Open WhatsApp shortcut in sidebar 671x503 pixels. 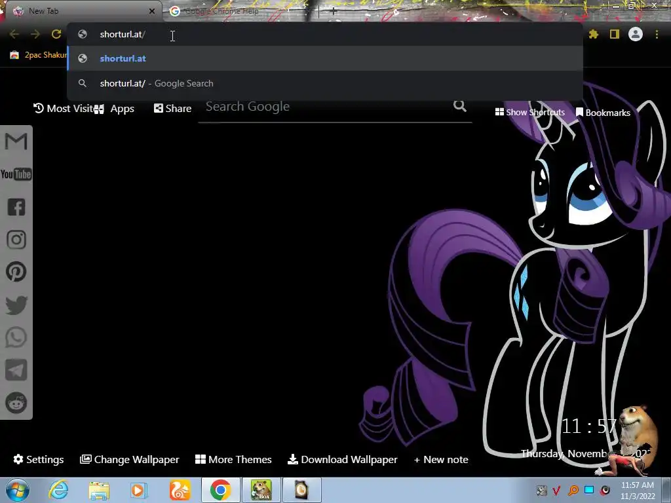[x=16, y=337]
